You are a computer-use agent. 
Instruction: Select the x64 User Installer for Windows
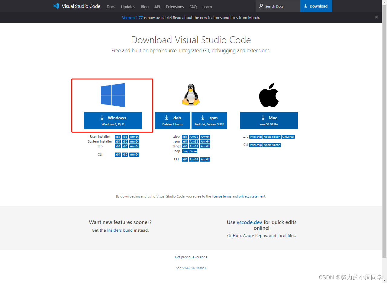118,137
